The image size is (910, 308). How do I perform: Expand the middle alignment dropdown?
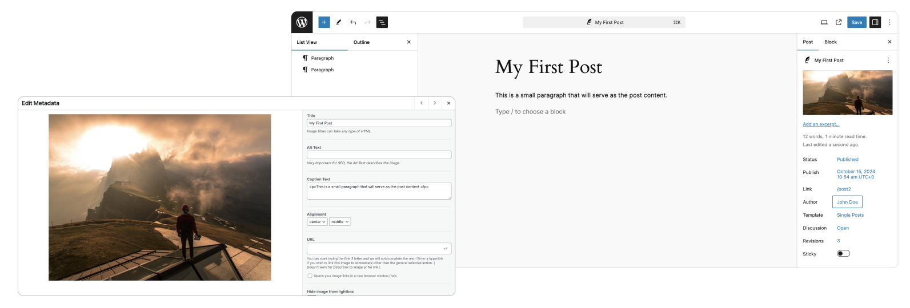[x=340, y=222]
